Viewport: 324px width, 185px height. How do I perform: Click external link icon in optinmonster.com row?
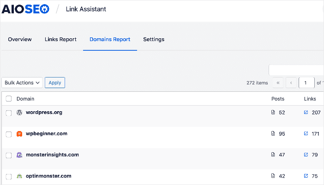[x=306, y=176]
